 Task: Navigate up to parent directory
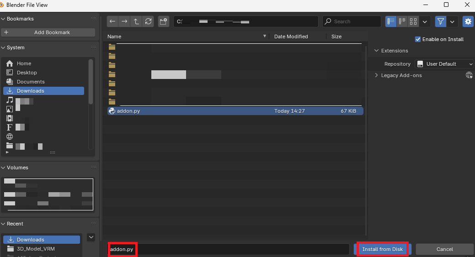pos(136,21)
